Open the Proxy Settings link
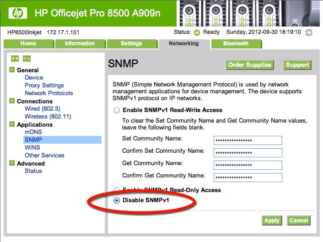Image resolution: width=323 pixels, height=242 pixels. [x=44, y=85]
